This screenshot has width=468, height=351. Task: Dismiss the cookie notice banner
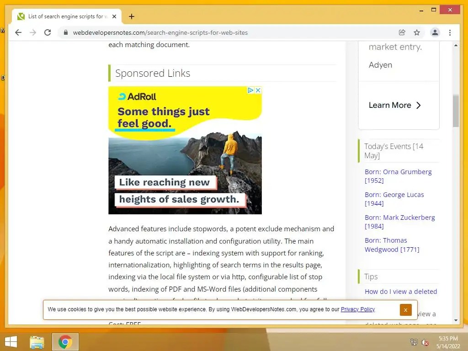point(406,310)
